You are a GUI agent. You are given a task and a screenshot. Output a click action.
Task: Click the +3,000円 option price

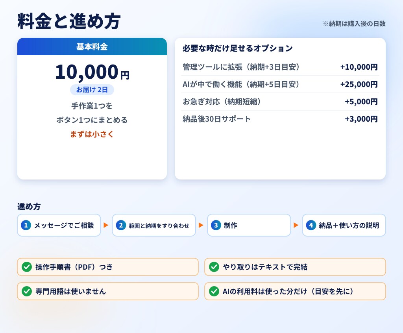pos(361,119)
